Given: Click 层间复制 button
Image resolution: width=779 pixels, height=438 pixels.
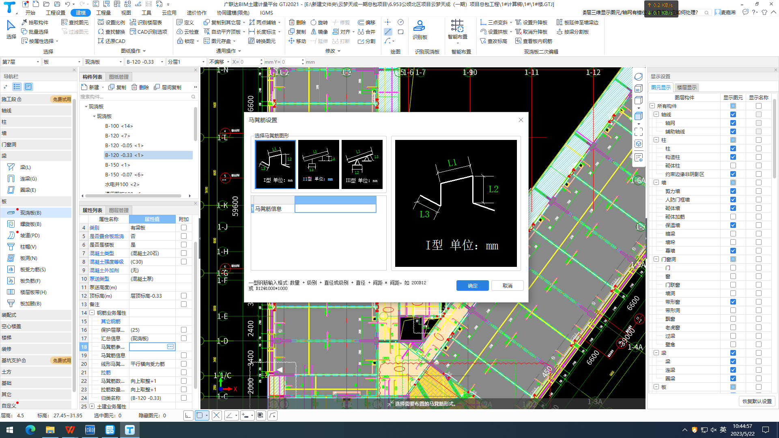Looking at the screenshot, I should coord(168,87).
